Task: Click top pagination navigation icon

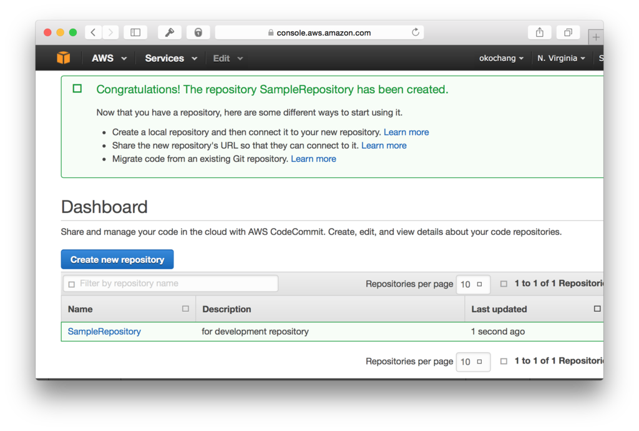Action: [x=504, y=284]
